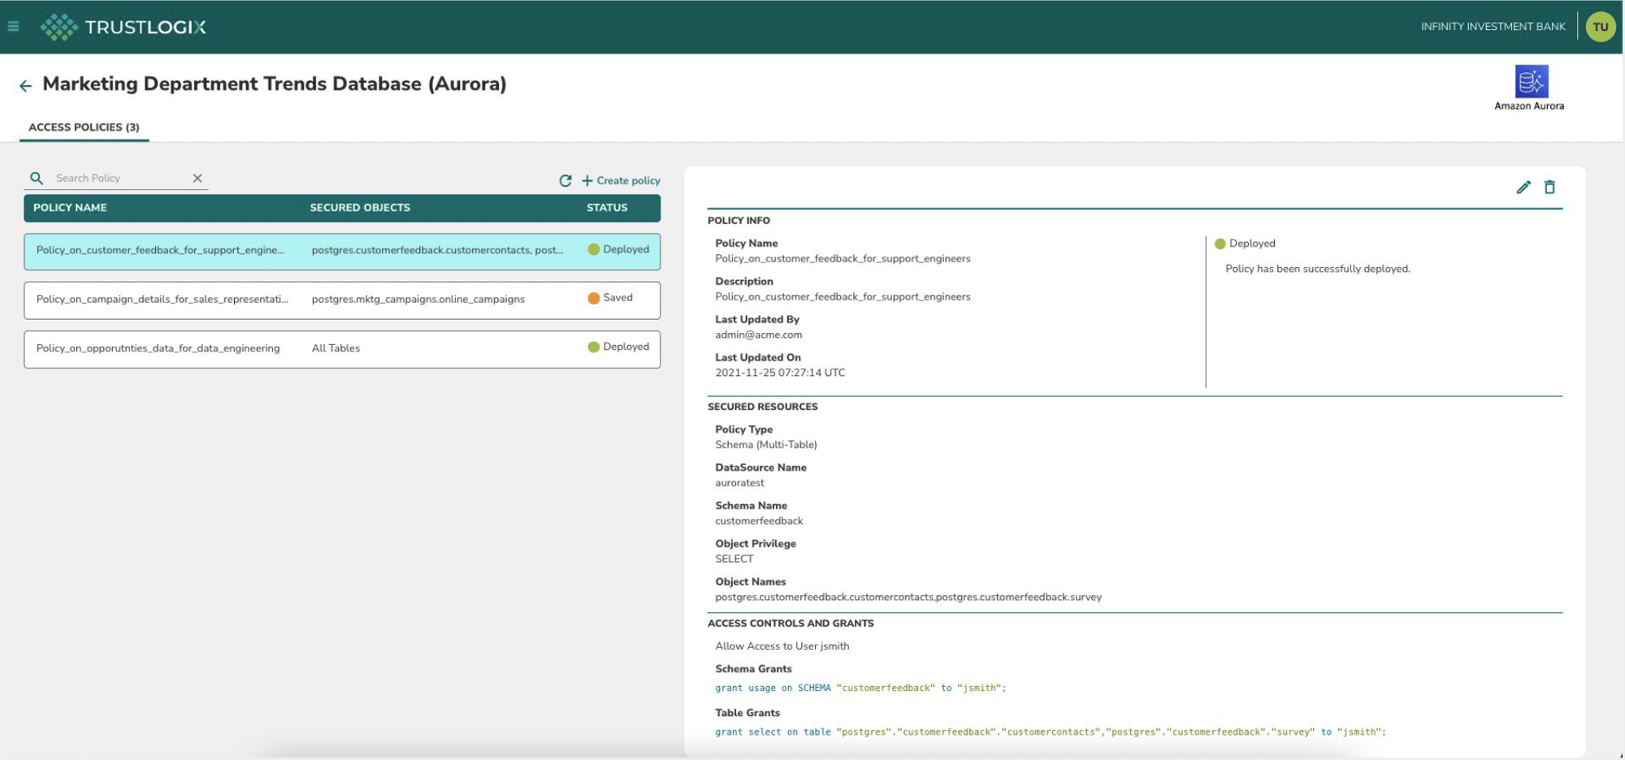Open the navigation hamburger menu

pos(13,25)
